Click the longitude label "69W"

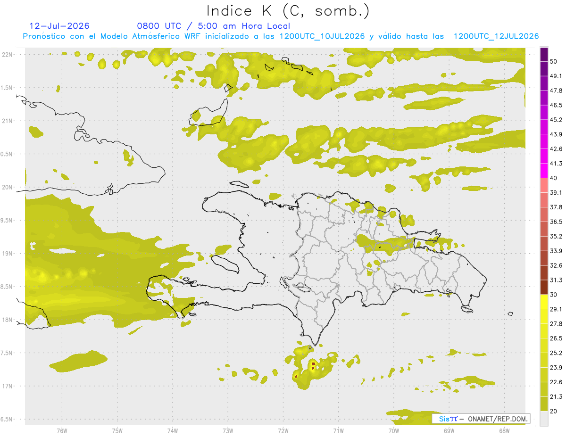[x=449, y=431]
